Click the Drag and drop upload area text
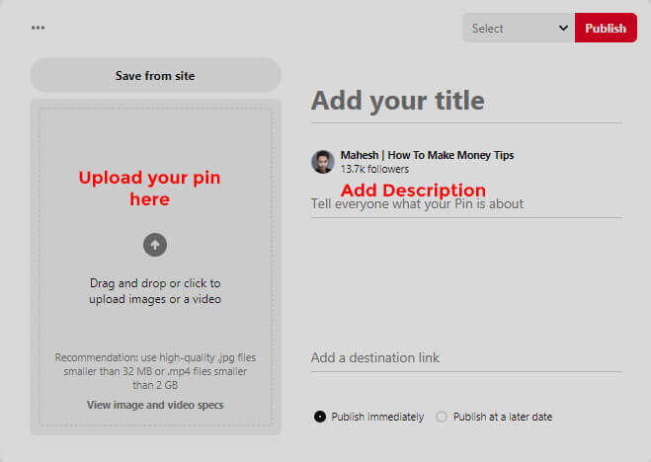This screenshot has width=651, height=462. tap(155, 291)
